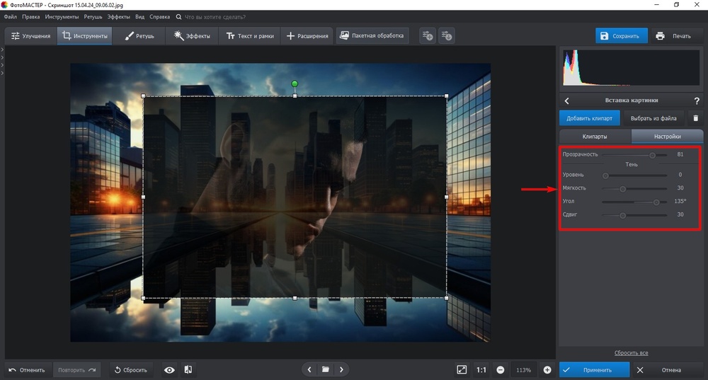Open the Эффекты menu in menu bar

pyautogui.click(x=119, y=17)
